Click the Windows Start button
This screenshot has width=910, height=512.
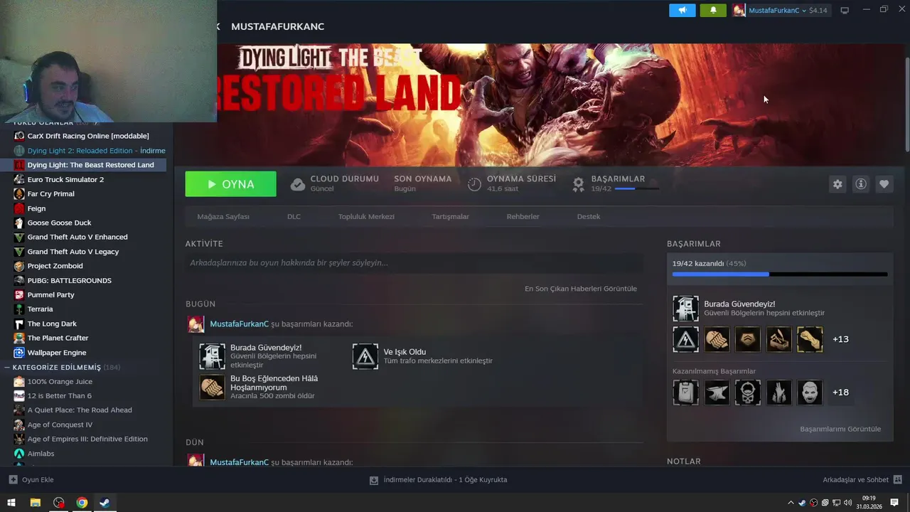point(11,503)
